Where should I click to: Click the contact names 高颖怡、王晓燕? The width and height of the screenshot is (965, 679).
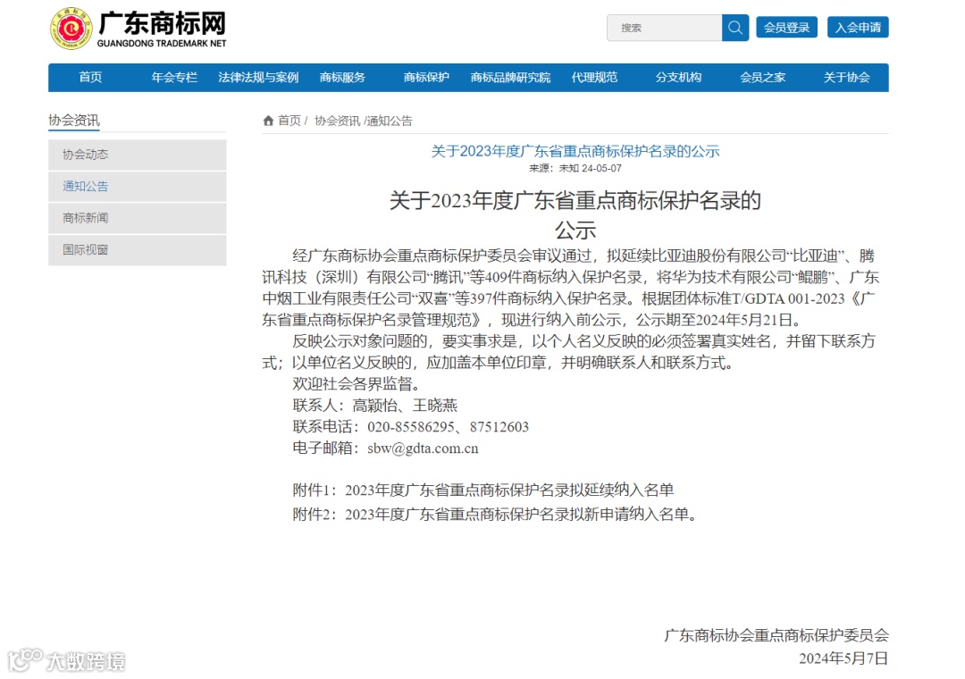click(x=405, y=405)
